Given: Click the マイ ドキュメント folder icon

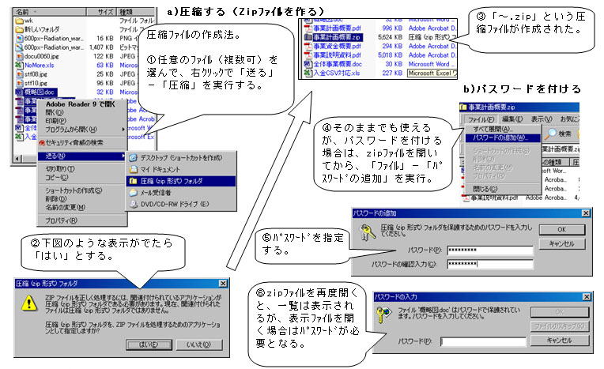Looking at the screenshot, I should click(x=133, y=169).
